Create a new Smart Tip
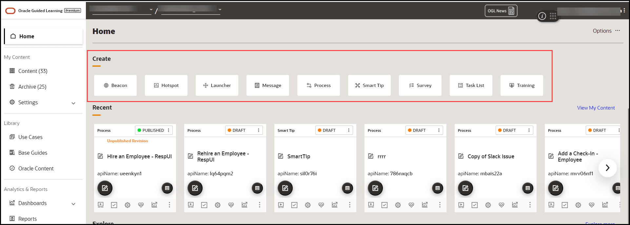 pos(369,85)
